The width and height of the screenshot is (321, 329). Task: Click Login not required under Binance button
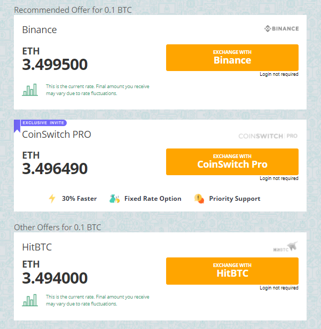(279, 74)
